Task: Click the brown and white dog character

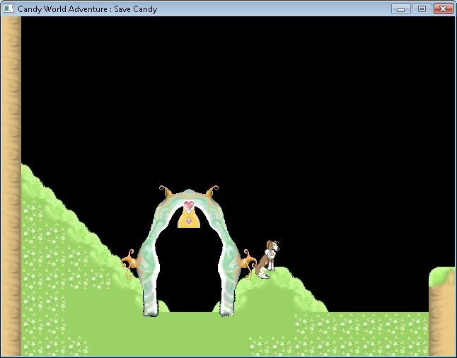Action: coord(267,260)
